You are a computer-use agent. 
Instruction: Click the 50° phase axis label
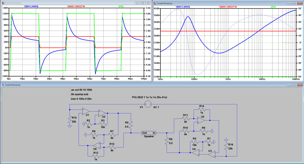(x=300, y=9)
